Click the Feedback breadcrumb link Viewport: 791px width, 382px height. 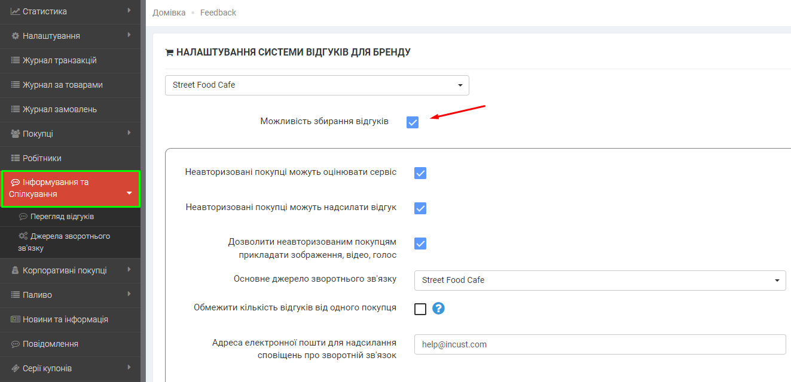[x=218, y=13]
